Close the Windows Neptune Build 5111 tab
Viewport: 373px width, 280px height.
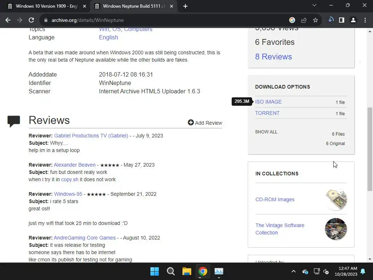click(172, 7)
